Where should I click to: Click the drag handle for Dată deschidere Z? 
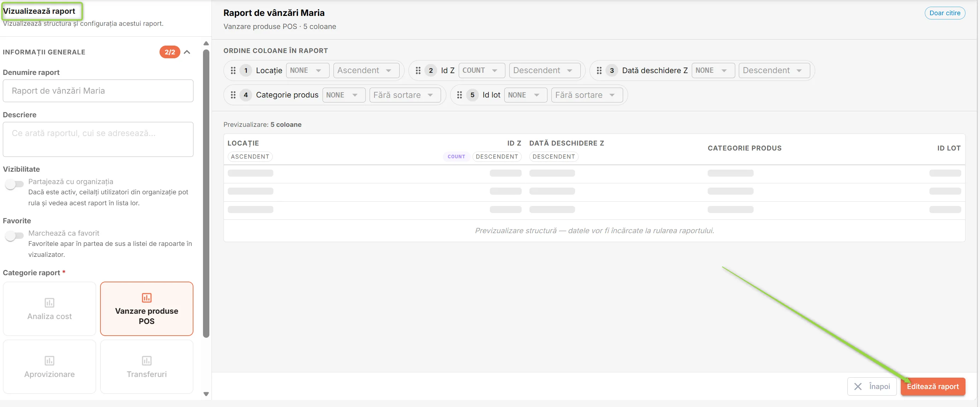[x=599, y=70]
